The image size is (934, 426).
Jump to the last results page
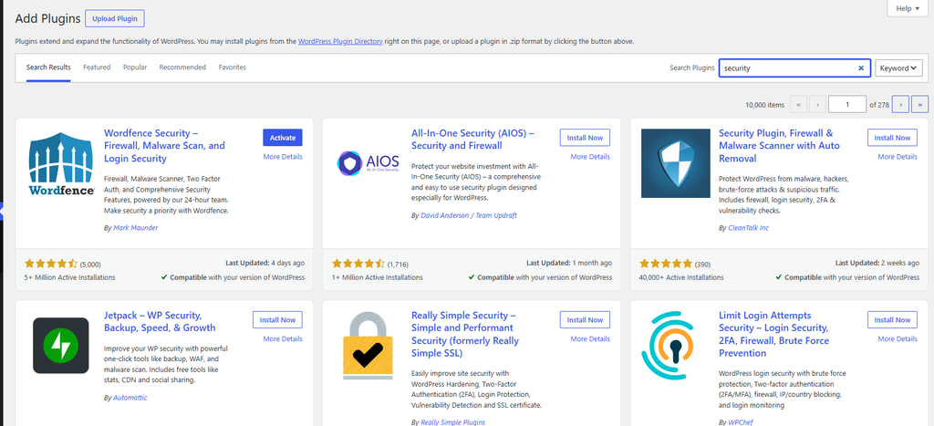919,104
